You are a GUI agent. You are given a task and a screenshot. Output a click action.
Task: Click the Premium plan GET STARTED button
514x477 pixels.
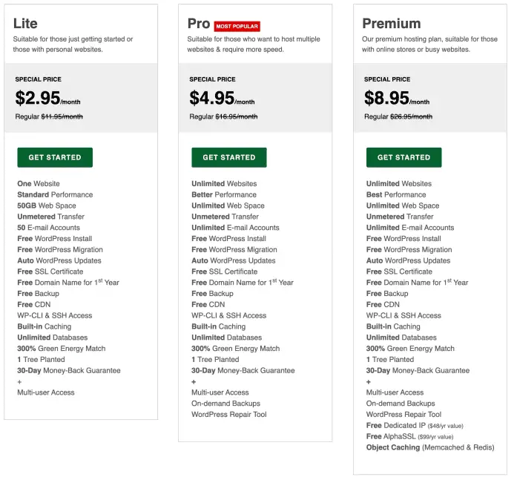pyautogui.click(x=403, y=157)
